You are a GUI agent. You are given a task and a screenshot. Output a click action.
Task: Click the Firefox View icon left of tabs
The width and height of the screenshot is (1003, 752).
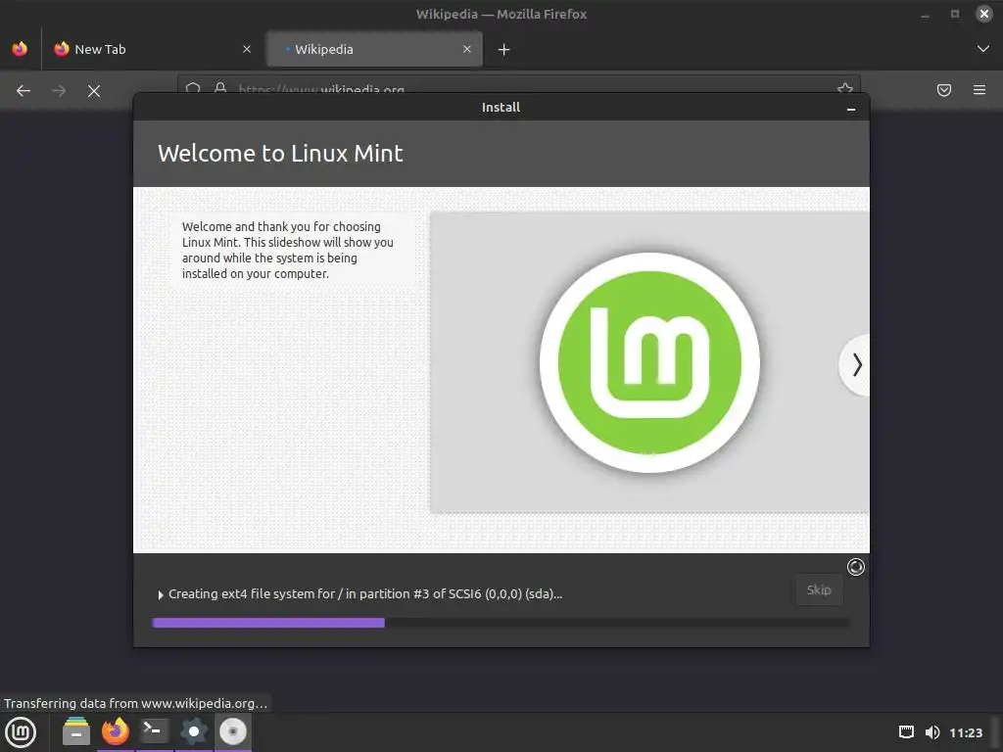coord(20,49)
